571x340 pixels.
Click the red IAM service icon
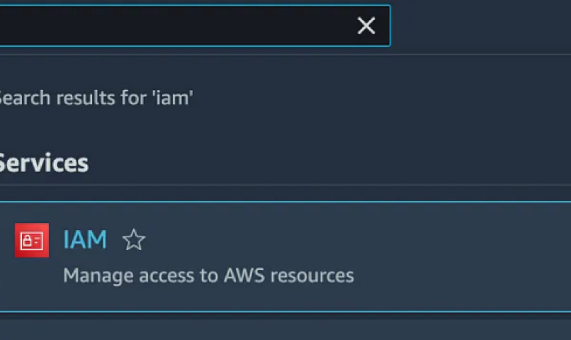[x=32, y=240]
